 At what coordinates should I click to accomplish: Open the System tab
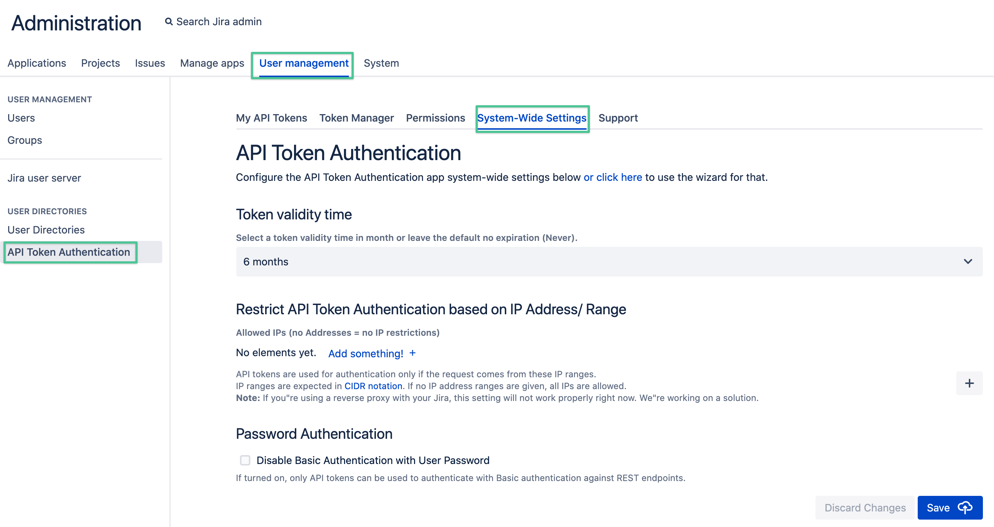click(381, 63)
